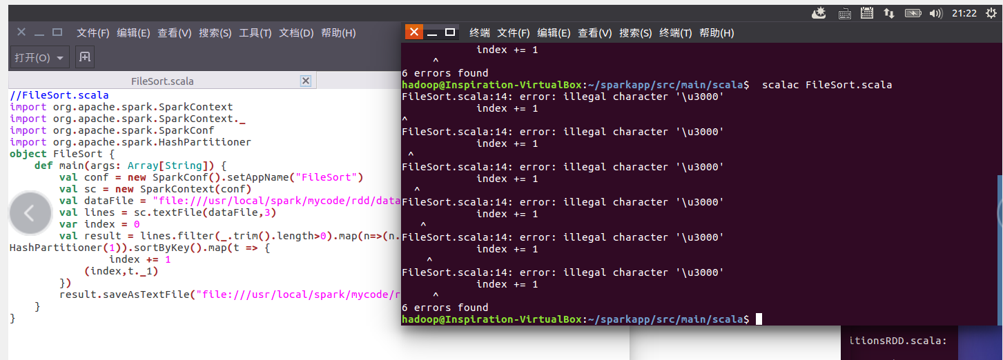This screenshot has height=360, width=1003.
Task: Open editor's 编辑(E) menu
Action: click(133, 32)
